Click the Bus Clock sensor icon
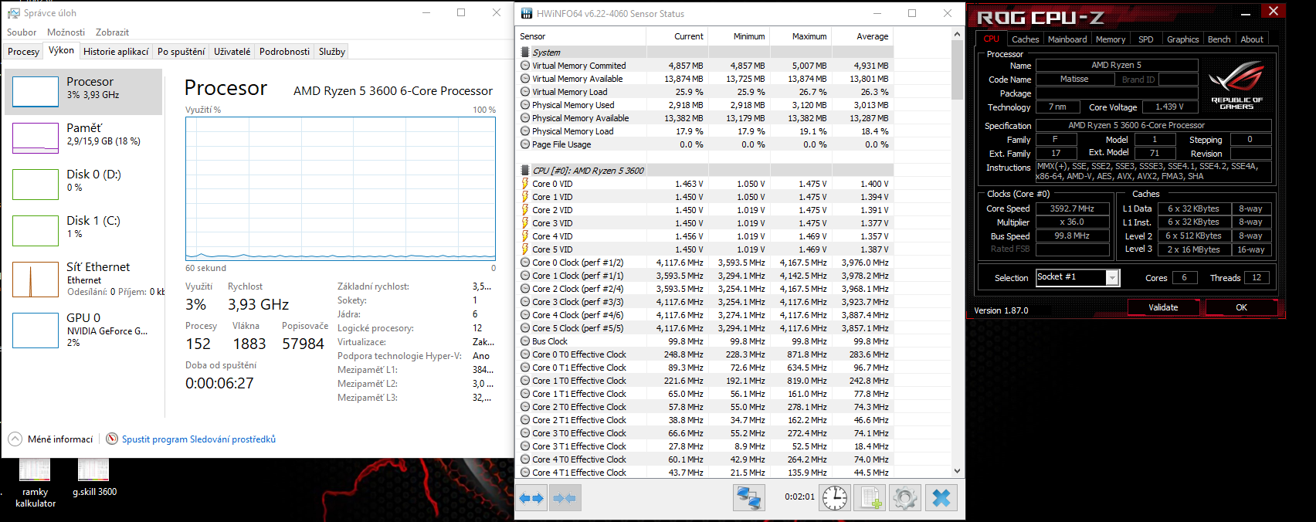Viewport: 1316px width, 522px height. click(525, 341)
